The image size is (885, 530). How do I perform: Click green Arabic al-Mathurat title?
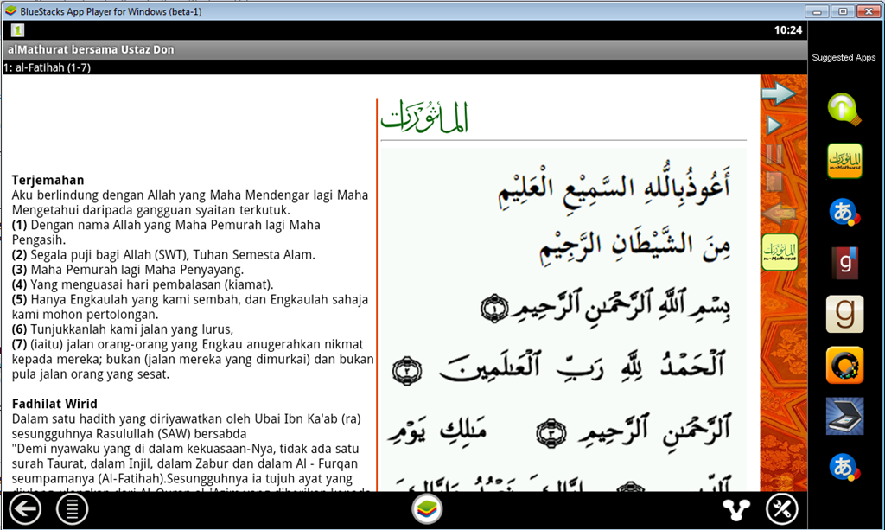click(x=424, y=117)
